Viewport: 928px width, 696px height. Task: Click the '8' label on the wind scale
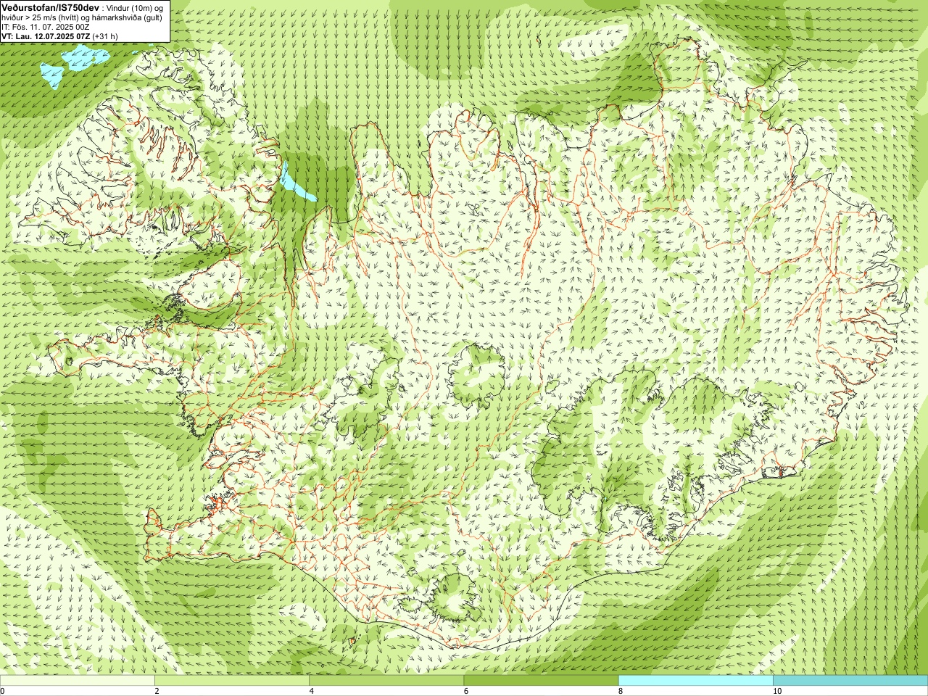[x=621, y=691]
